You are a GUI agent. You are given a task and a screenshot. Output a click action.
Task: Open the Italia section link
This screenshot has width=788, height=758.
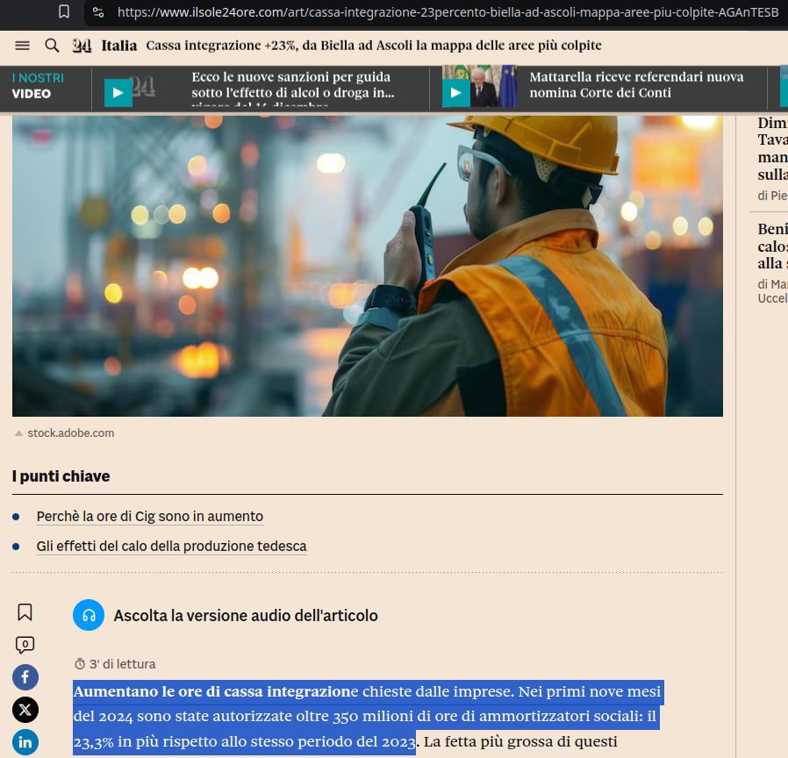[x=118, y=46]
